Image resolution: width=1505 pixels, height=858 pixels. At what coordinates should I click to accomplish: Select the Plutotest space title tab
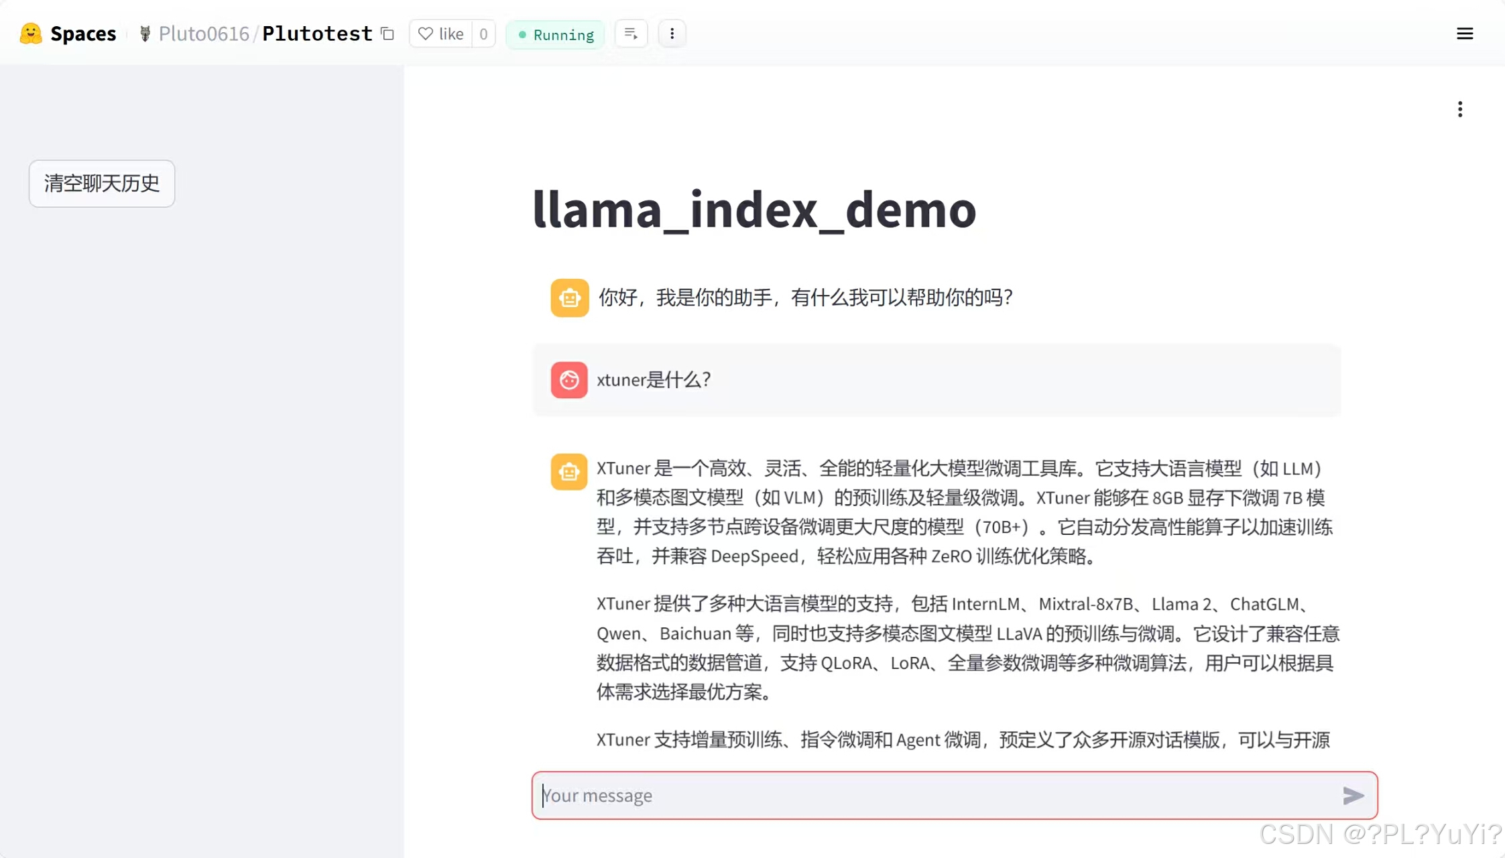pos(317,34)
